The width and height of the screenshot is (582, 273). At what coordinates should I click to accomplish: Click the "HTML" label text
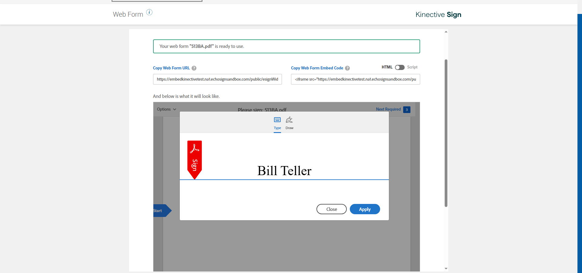click(387, 67)
